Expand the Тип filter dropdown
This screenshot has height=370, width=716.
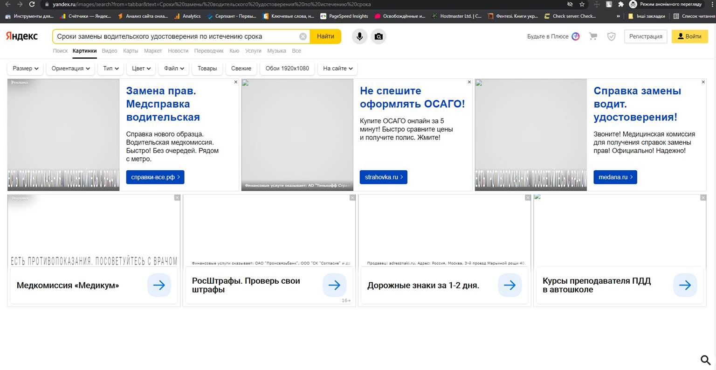coord(110,68)
